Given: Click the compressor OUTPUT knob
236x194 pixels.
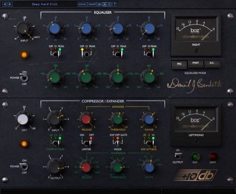Looking at the screenshot, I should (x=55, y=166).
